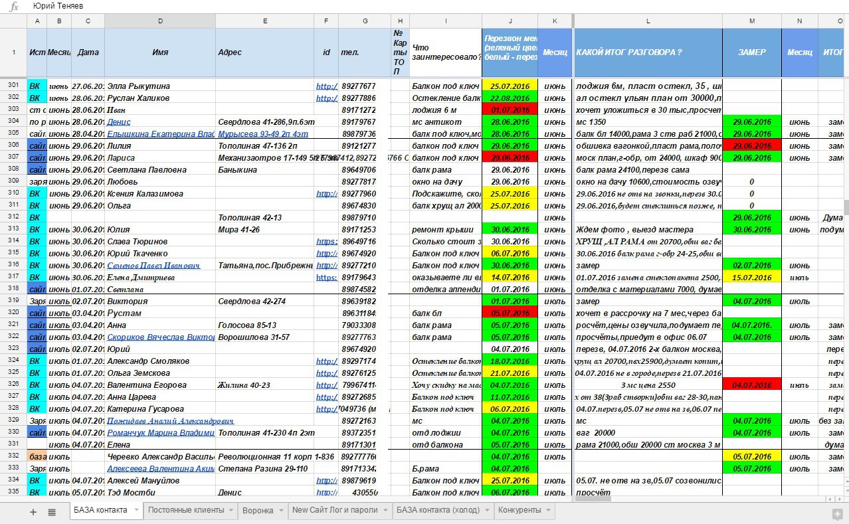Select the address cell Голосова 85-13
The height and width of the screenshot is (524, 849).
[265, 325]
